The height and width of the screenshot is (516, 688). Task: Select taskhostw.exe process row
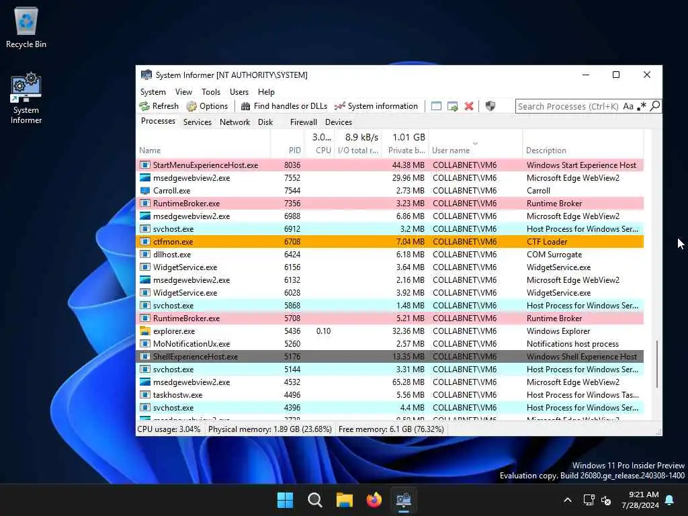pos(390,395)
